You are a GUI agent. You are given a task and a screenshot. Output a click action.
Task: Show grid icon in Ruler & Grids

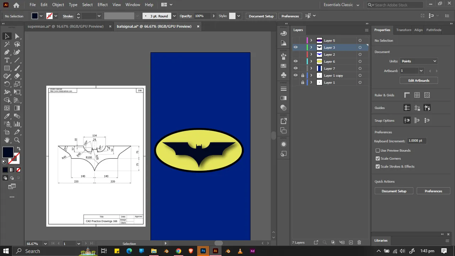point(417,95)
